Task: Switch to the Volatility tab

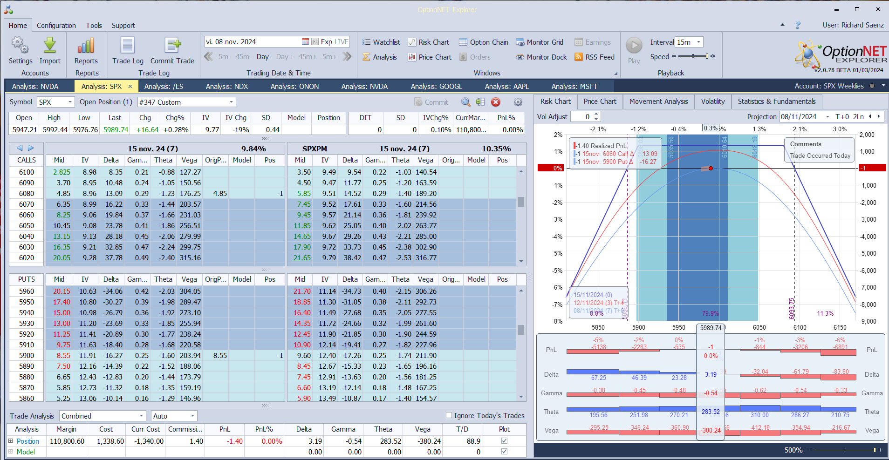Action: 713,101
